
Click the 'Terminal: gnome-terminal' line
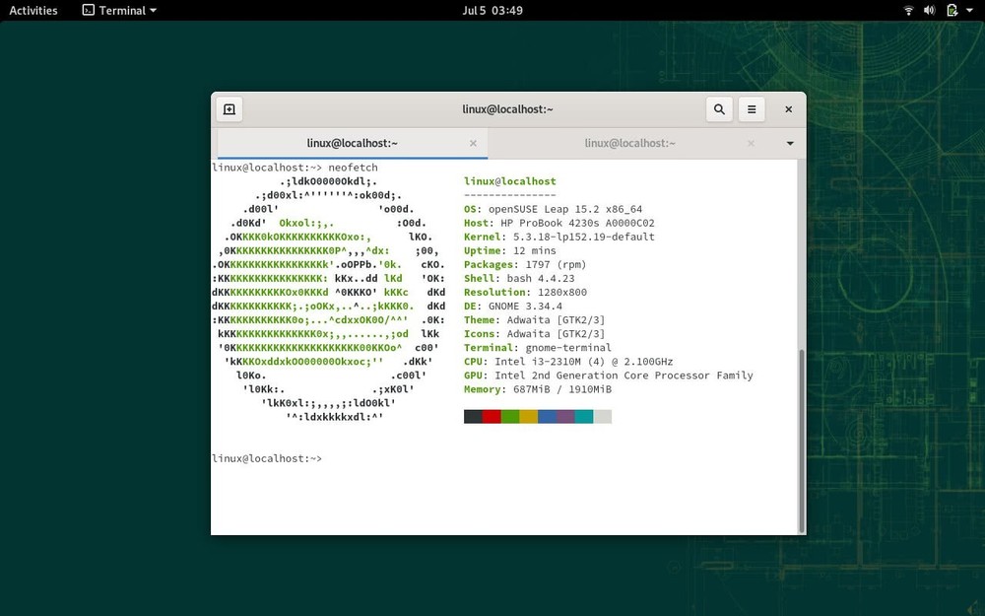point(538,347)
